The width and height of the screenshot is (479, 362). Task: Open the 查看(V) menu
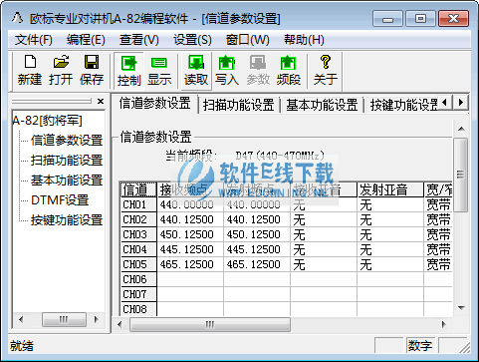(138, 40)
